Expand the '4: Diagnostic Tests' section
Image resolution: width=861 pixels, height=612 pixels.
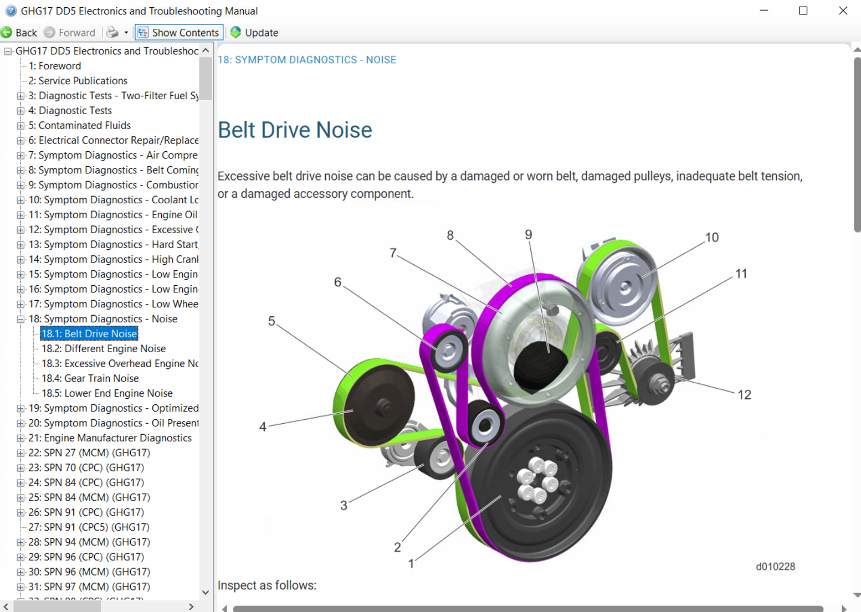[19, 110]
